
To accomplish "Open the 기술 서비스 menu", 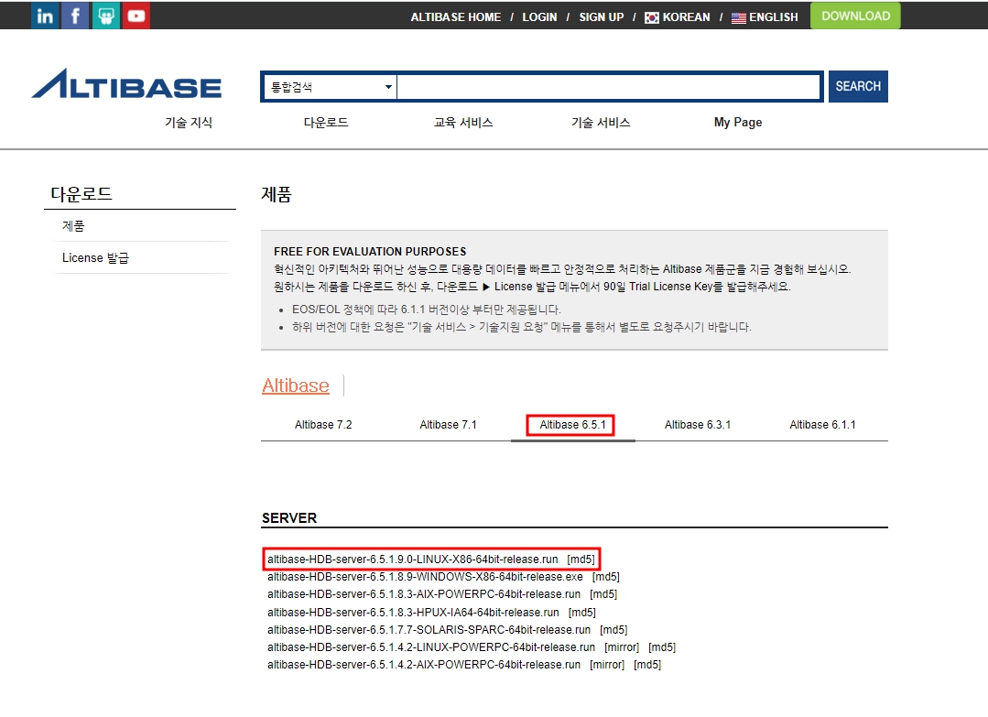I will [x=601, y=122].
